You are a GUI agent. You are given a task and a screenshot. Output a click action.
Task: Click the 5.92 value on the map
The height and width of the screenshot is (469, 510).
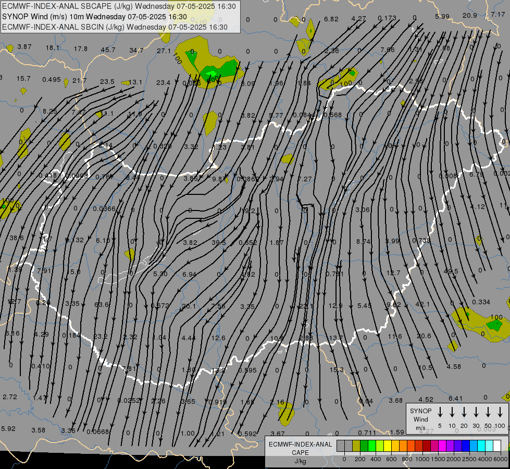coord(8,429)
